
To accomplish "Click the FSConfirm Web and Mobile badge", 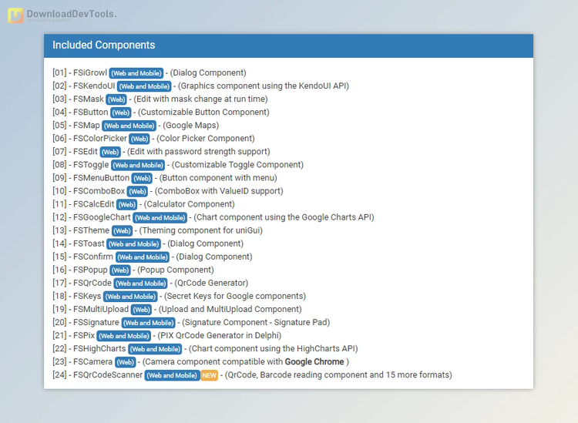I will coord(143,257).
